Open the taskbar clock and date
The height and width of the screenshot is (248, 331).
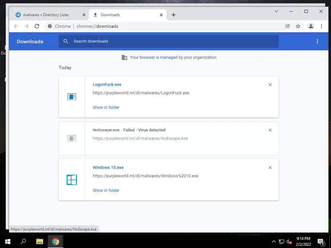[x=303, y=242]
